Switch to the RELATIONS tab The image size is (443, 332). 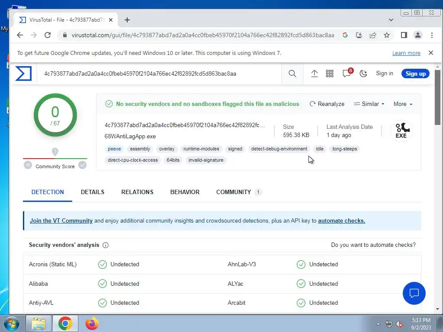click(137, 192)
